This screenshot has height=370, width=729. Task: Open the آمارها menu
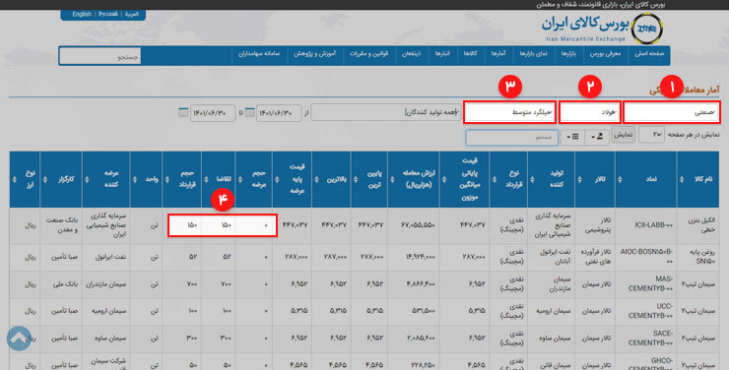(498, 54)
